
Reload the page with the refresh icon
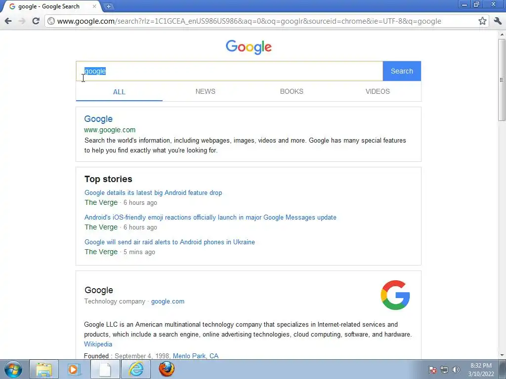(36, 21)
